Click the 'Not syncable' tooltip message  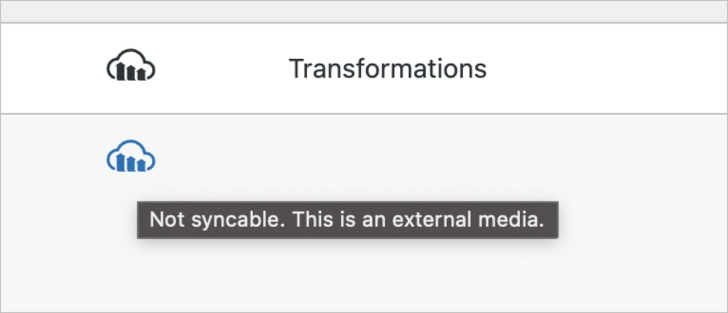[347, 220]
